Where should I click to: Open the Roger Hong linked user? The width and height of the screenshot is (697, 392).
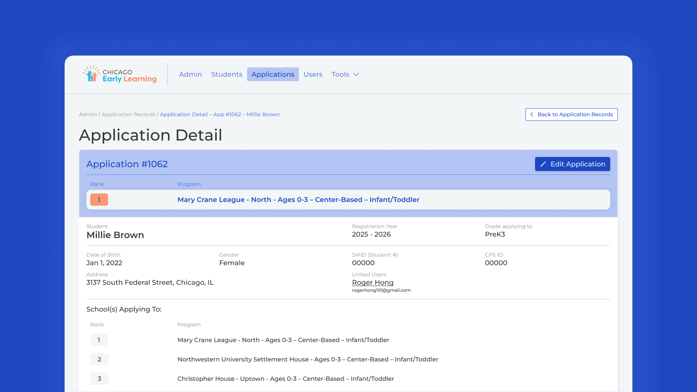pyautogui.click(x=372, y=282)
